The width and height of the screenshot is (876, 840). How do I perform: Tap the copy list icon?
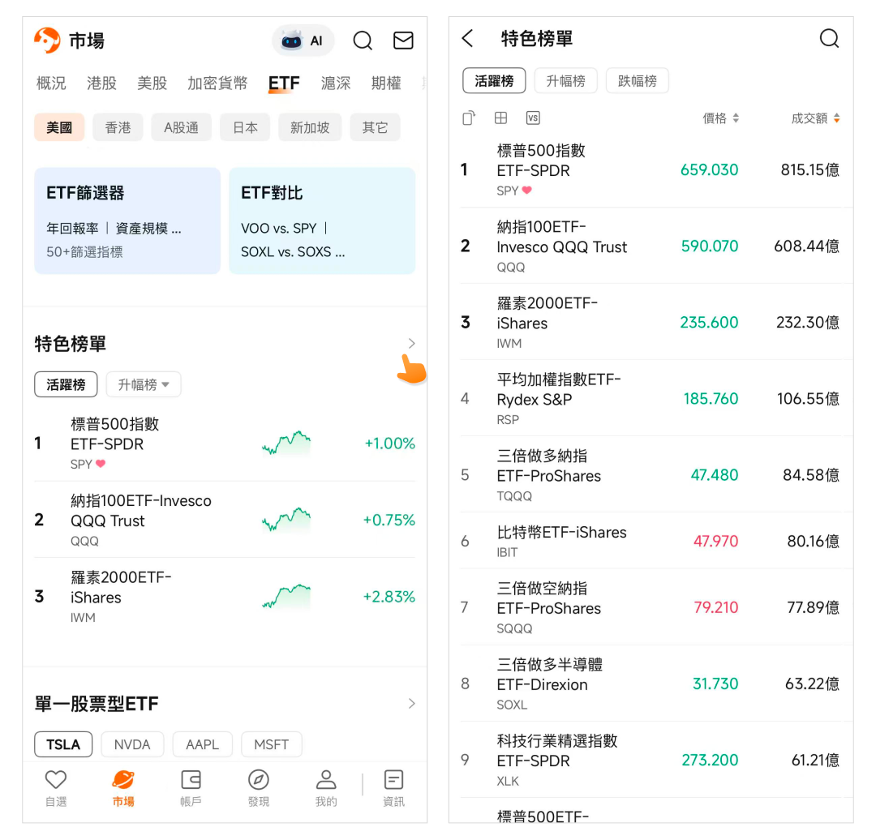click(x=469, y=118)
